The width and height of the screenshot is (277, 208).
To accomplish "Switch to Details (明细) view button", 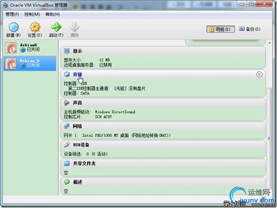I will pos(220,29).
